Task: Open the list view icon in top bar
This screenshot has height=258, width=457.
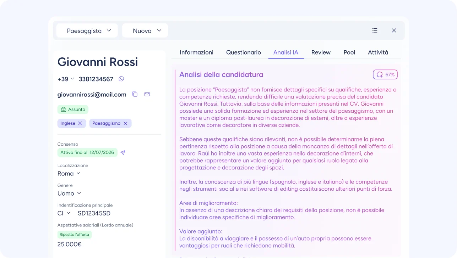Action: (375, 30)
